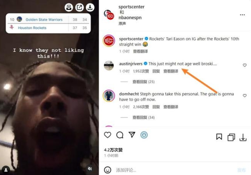Like austinjrivers' comment with the heart

coord(245,65)
